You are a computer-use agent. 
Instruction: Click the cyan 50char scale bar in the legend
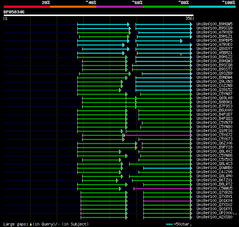point(169,224)
